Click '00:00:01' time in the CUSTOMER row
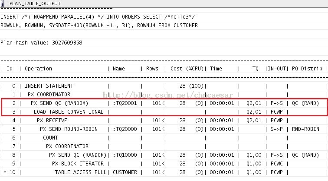The height and width of the screenshot is (181, 328). pos(222,172)
